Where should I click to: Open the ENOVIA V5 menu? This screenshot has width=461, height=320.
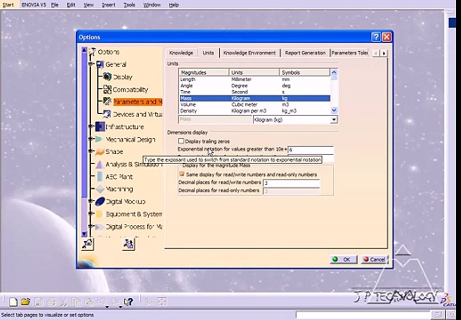click(x=34, y=5)
